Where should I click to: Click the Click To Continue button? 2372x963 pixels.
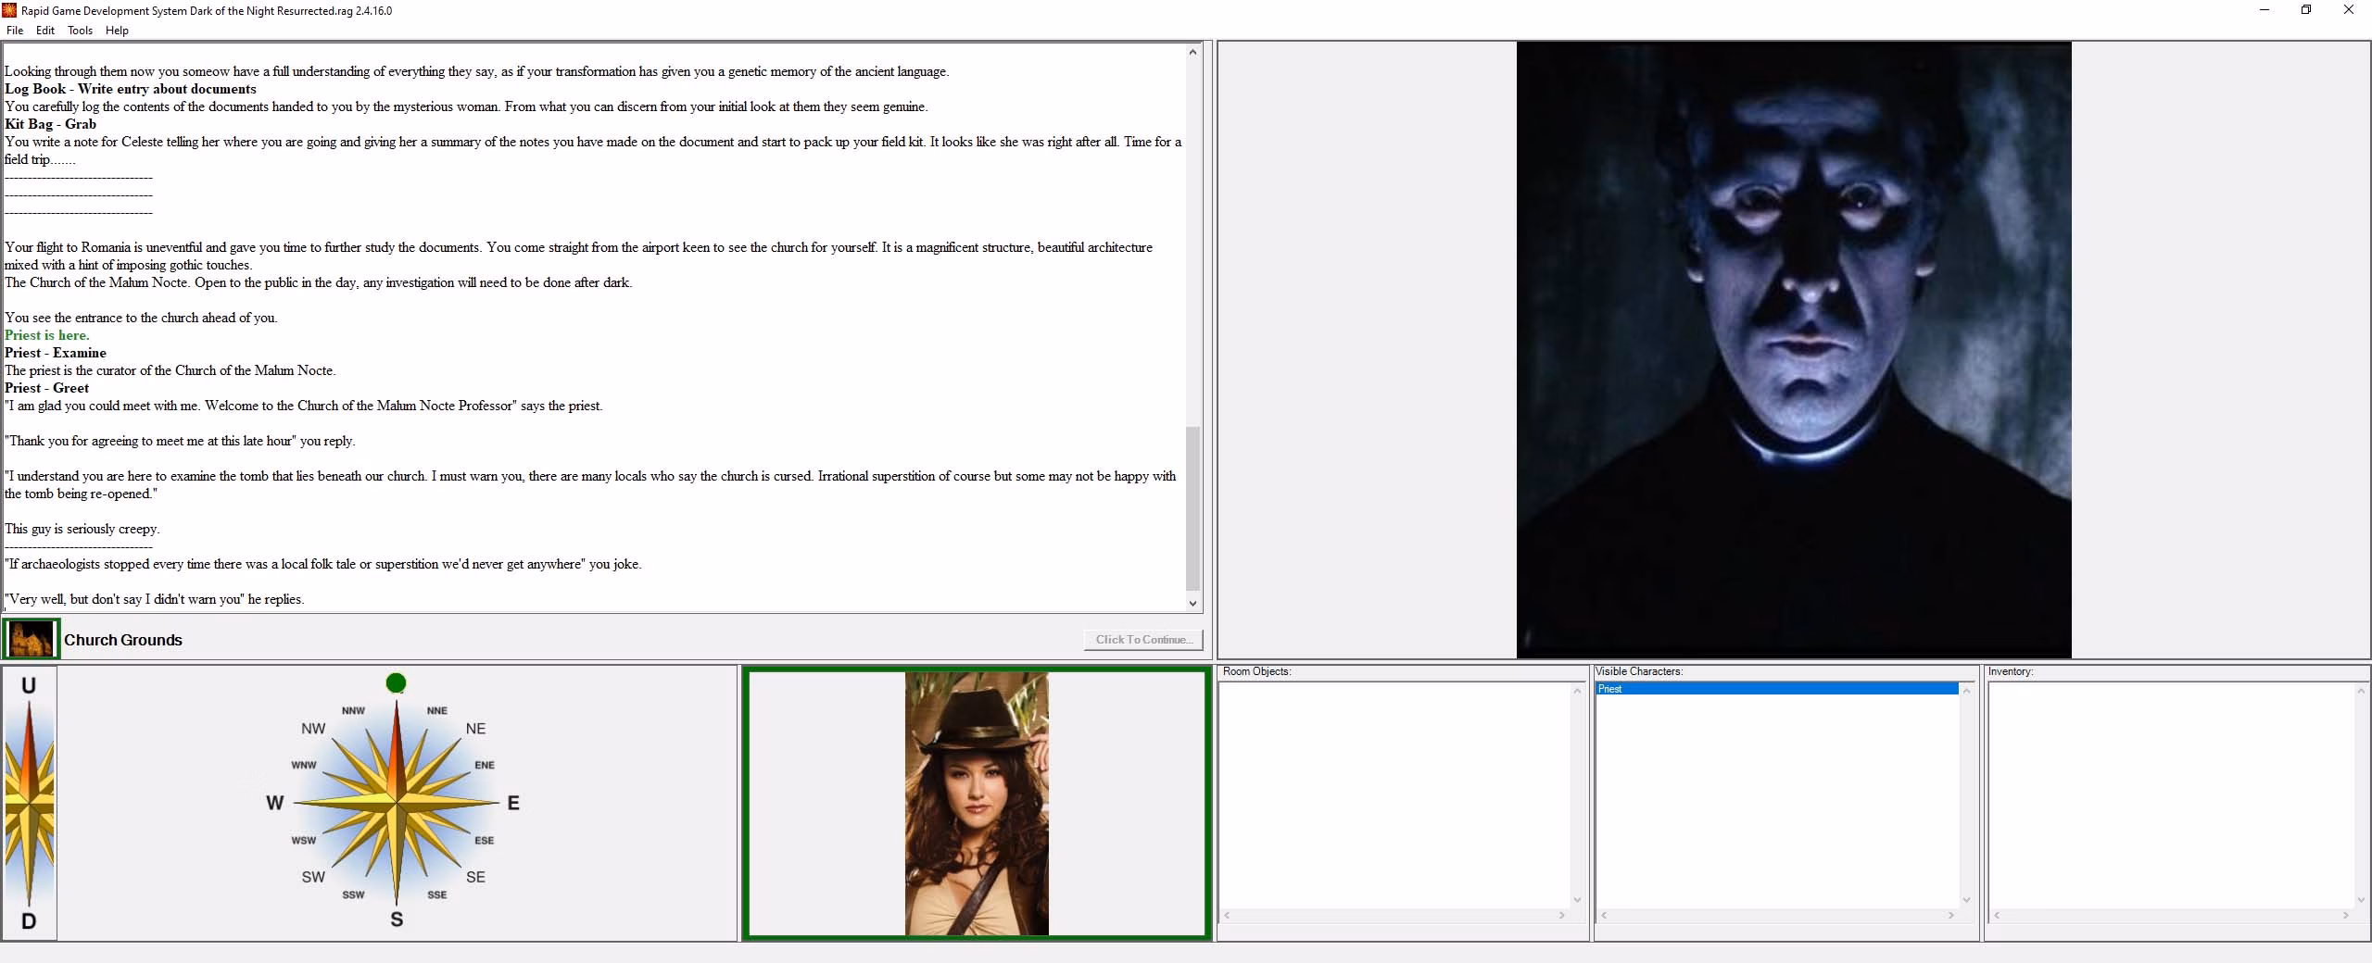coord(1143,640)
